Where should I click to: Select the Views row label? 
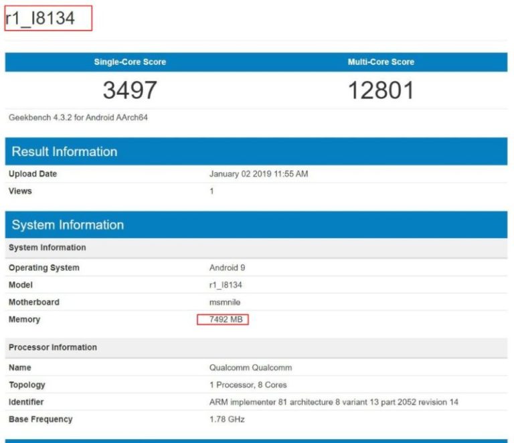[20, 191]
